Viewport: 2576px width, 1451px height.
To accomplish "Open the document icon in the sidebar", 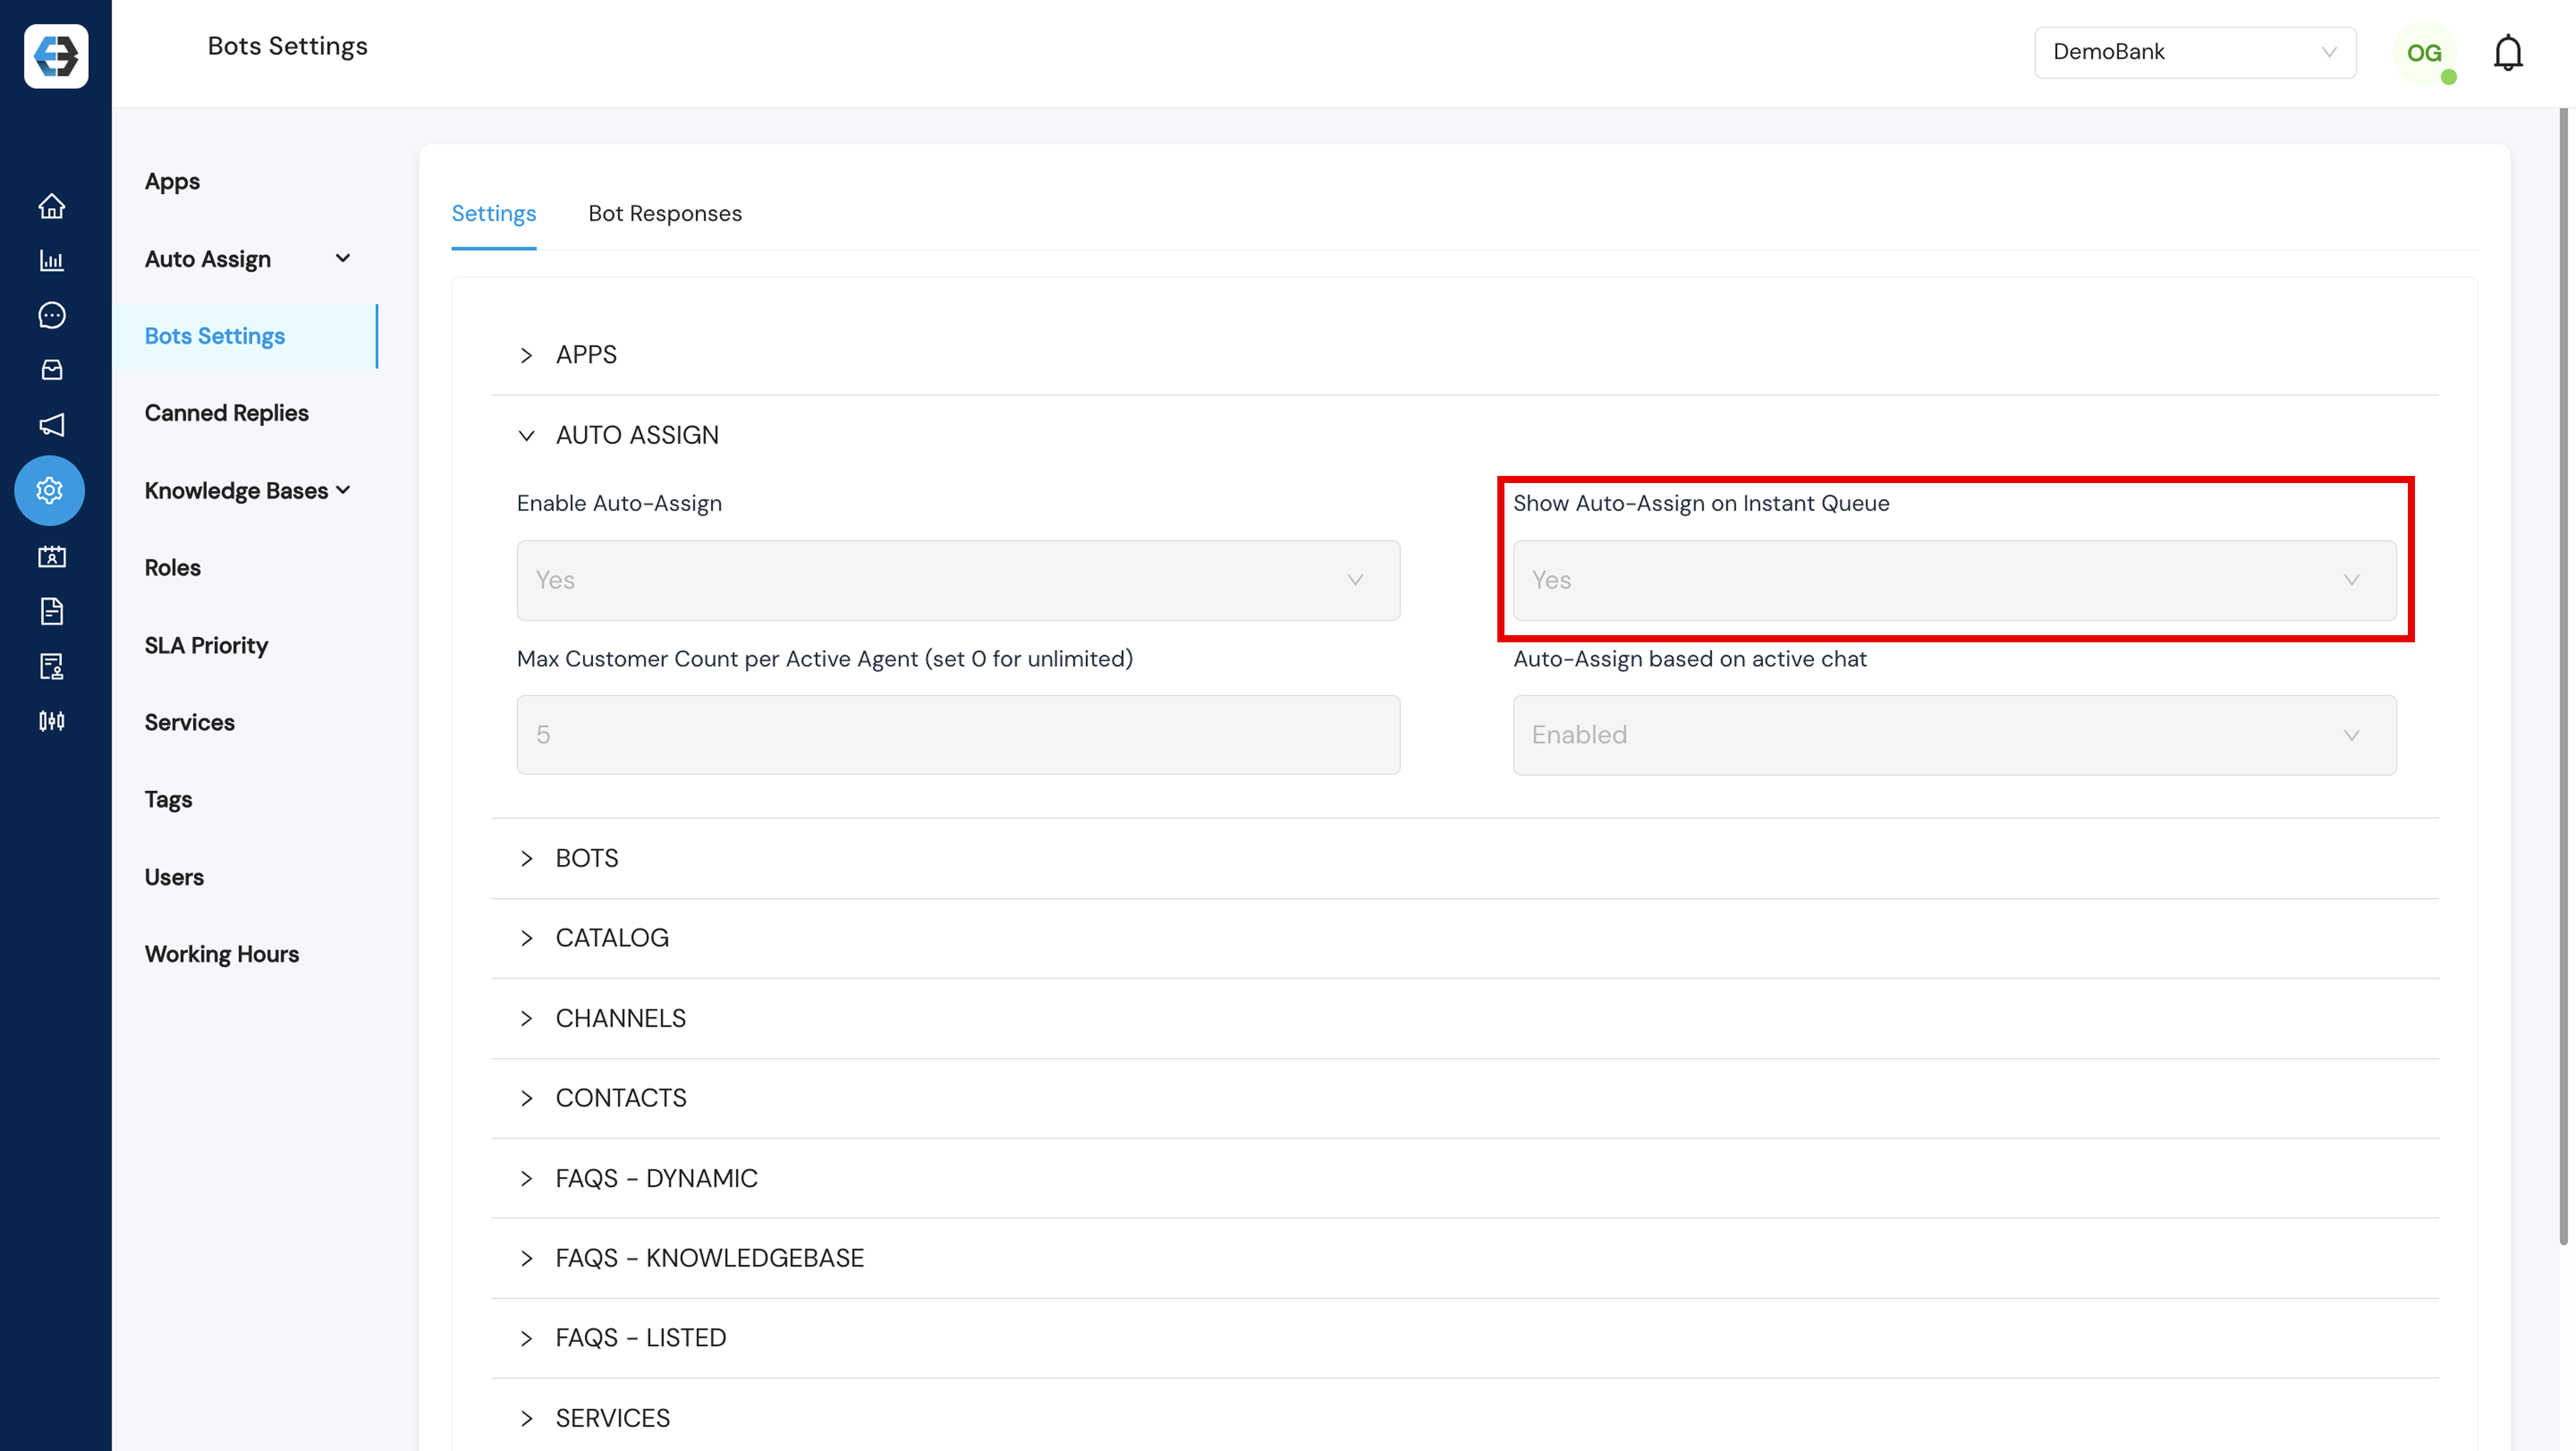I will [52, 611].
